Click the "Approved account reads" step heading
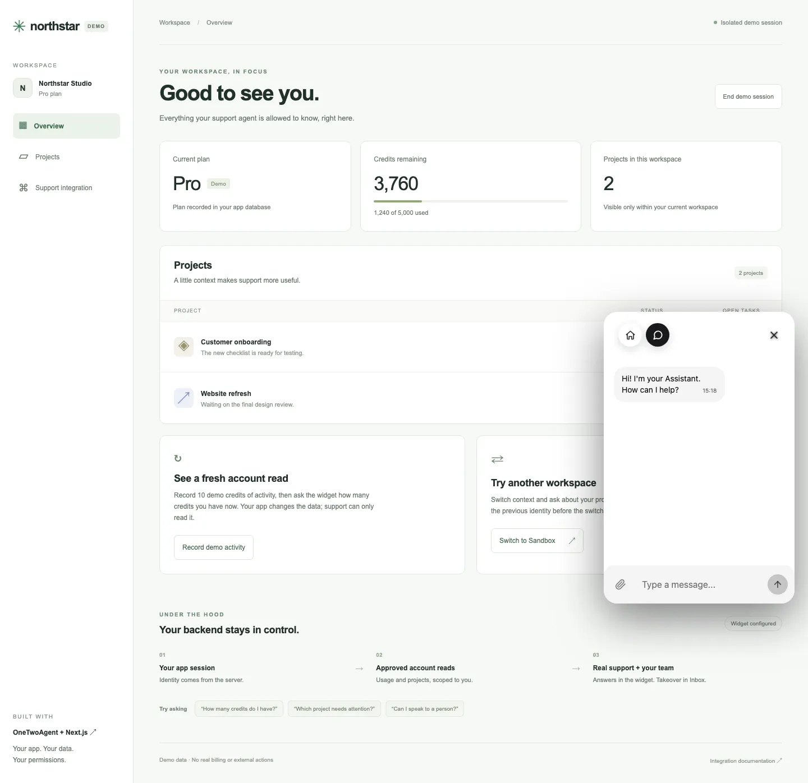Screen dimensions: 808x783 (415, 668)
